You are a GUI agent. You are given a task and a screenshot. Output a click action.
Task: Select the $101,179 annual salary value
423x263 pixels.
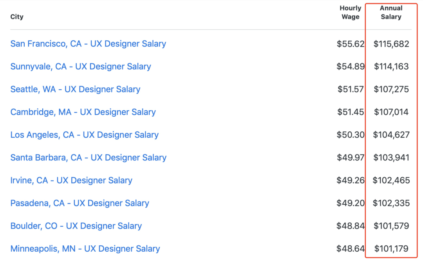tap(391, 249)
